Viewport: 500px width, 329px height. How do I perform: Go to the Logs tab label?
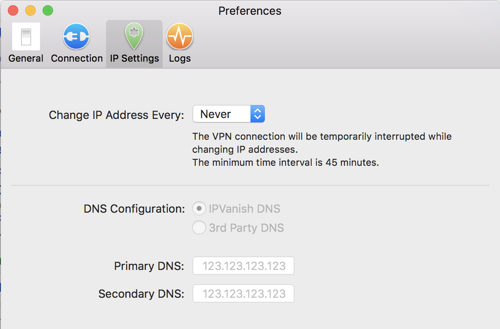click(x=180, y=58)
